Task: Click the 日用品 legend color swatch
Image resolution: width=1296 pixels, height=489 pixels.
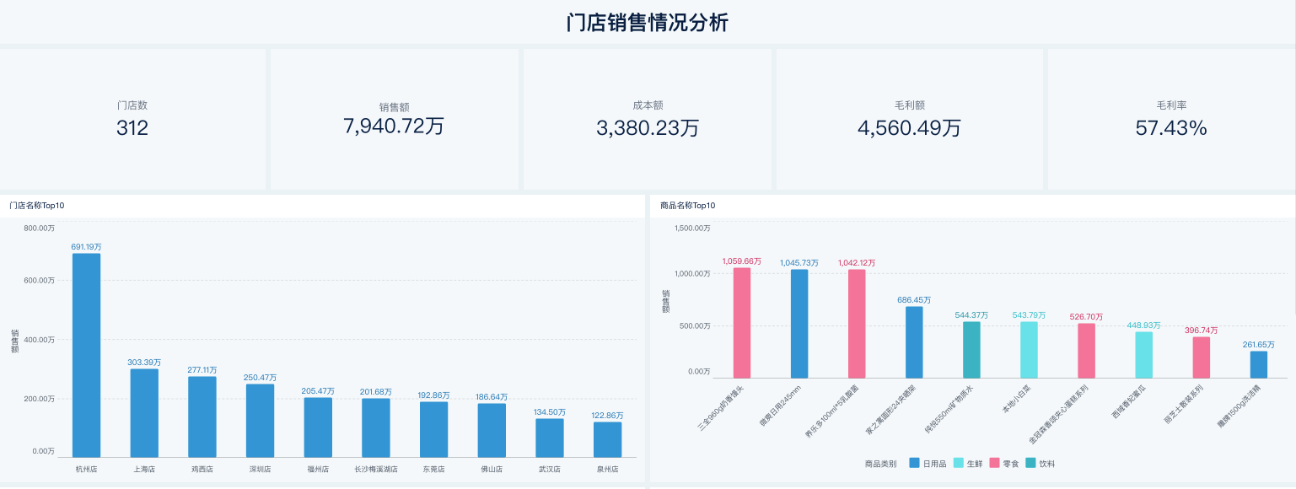Action: point(915,463)
